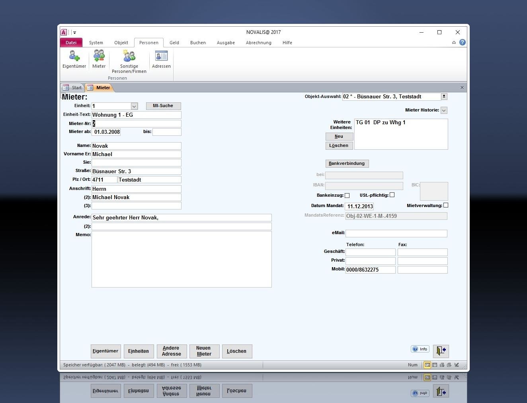The height and width of the screenshot is (403, 527).
Task: Click the Access application icon in title bar
Action: (x=64, y=32)
